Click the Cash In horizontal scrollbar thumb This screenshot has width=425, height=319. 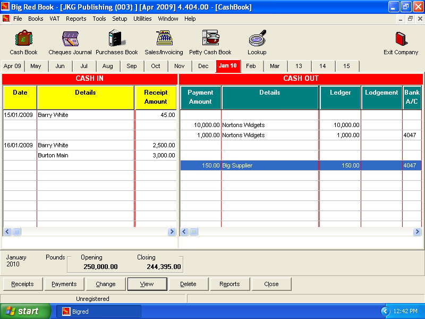[x=16, y=232]
